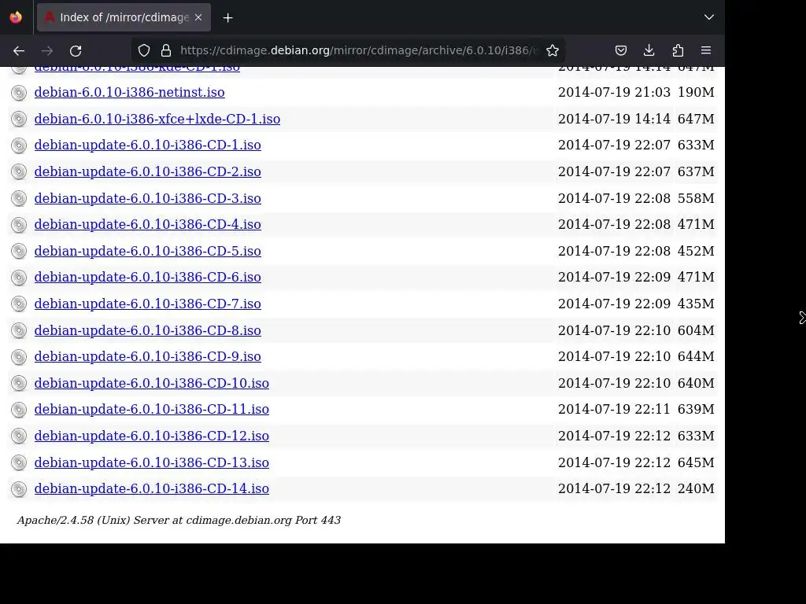Image resolution: width=806 pixels, height=604 pixels.
Task: Click the 240M size value
Action: pos(696,488)
